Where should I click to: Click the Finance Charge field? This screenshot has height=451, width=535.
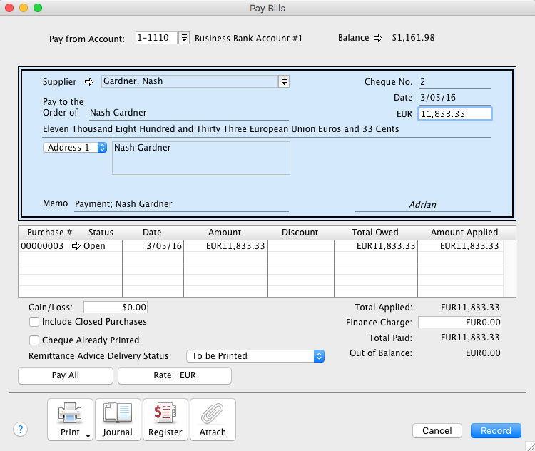tap(459, 323)
